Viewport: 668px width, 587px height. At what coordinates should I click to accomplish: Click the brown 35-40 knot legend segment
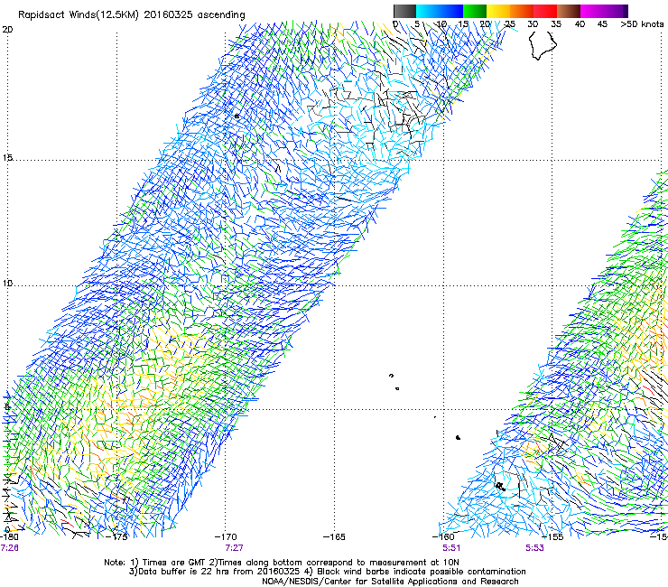tap(569, 11)
